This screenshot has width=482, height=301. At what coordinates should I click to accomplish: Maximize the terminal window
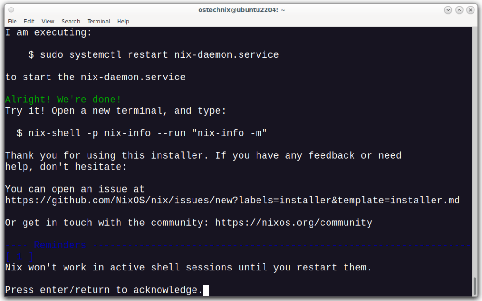(x=458, y=9)
